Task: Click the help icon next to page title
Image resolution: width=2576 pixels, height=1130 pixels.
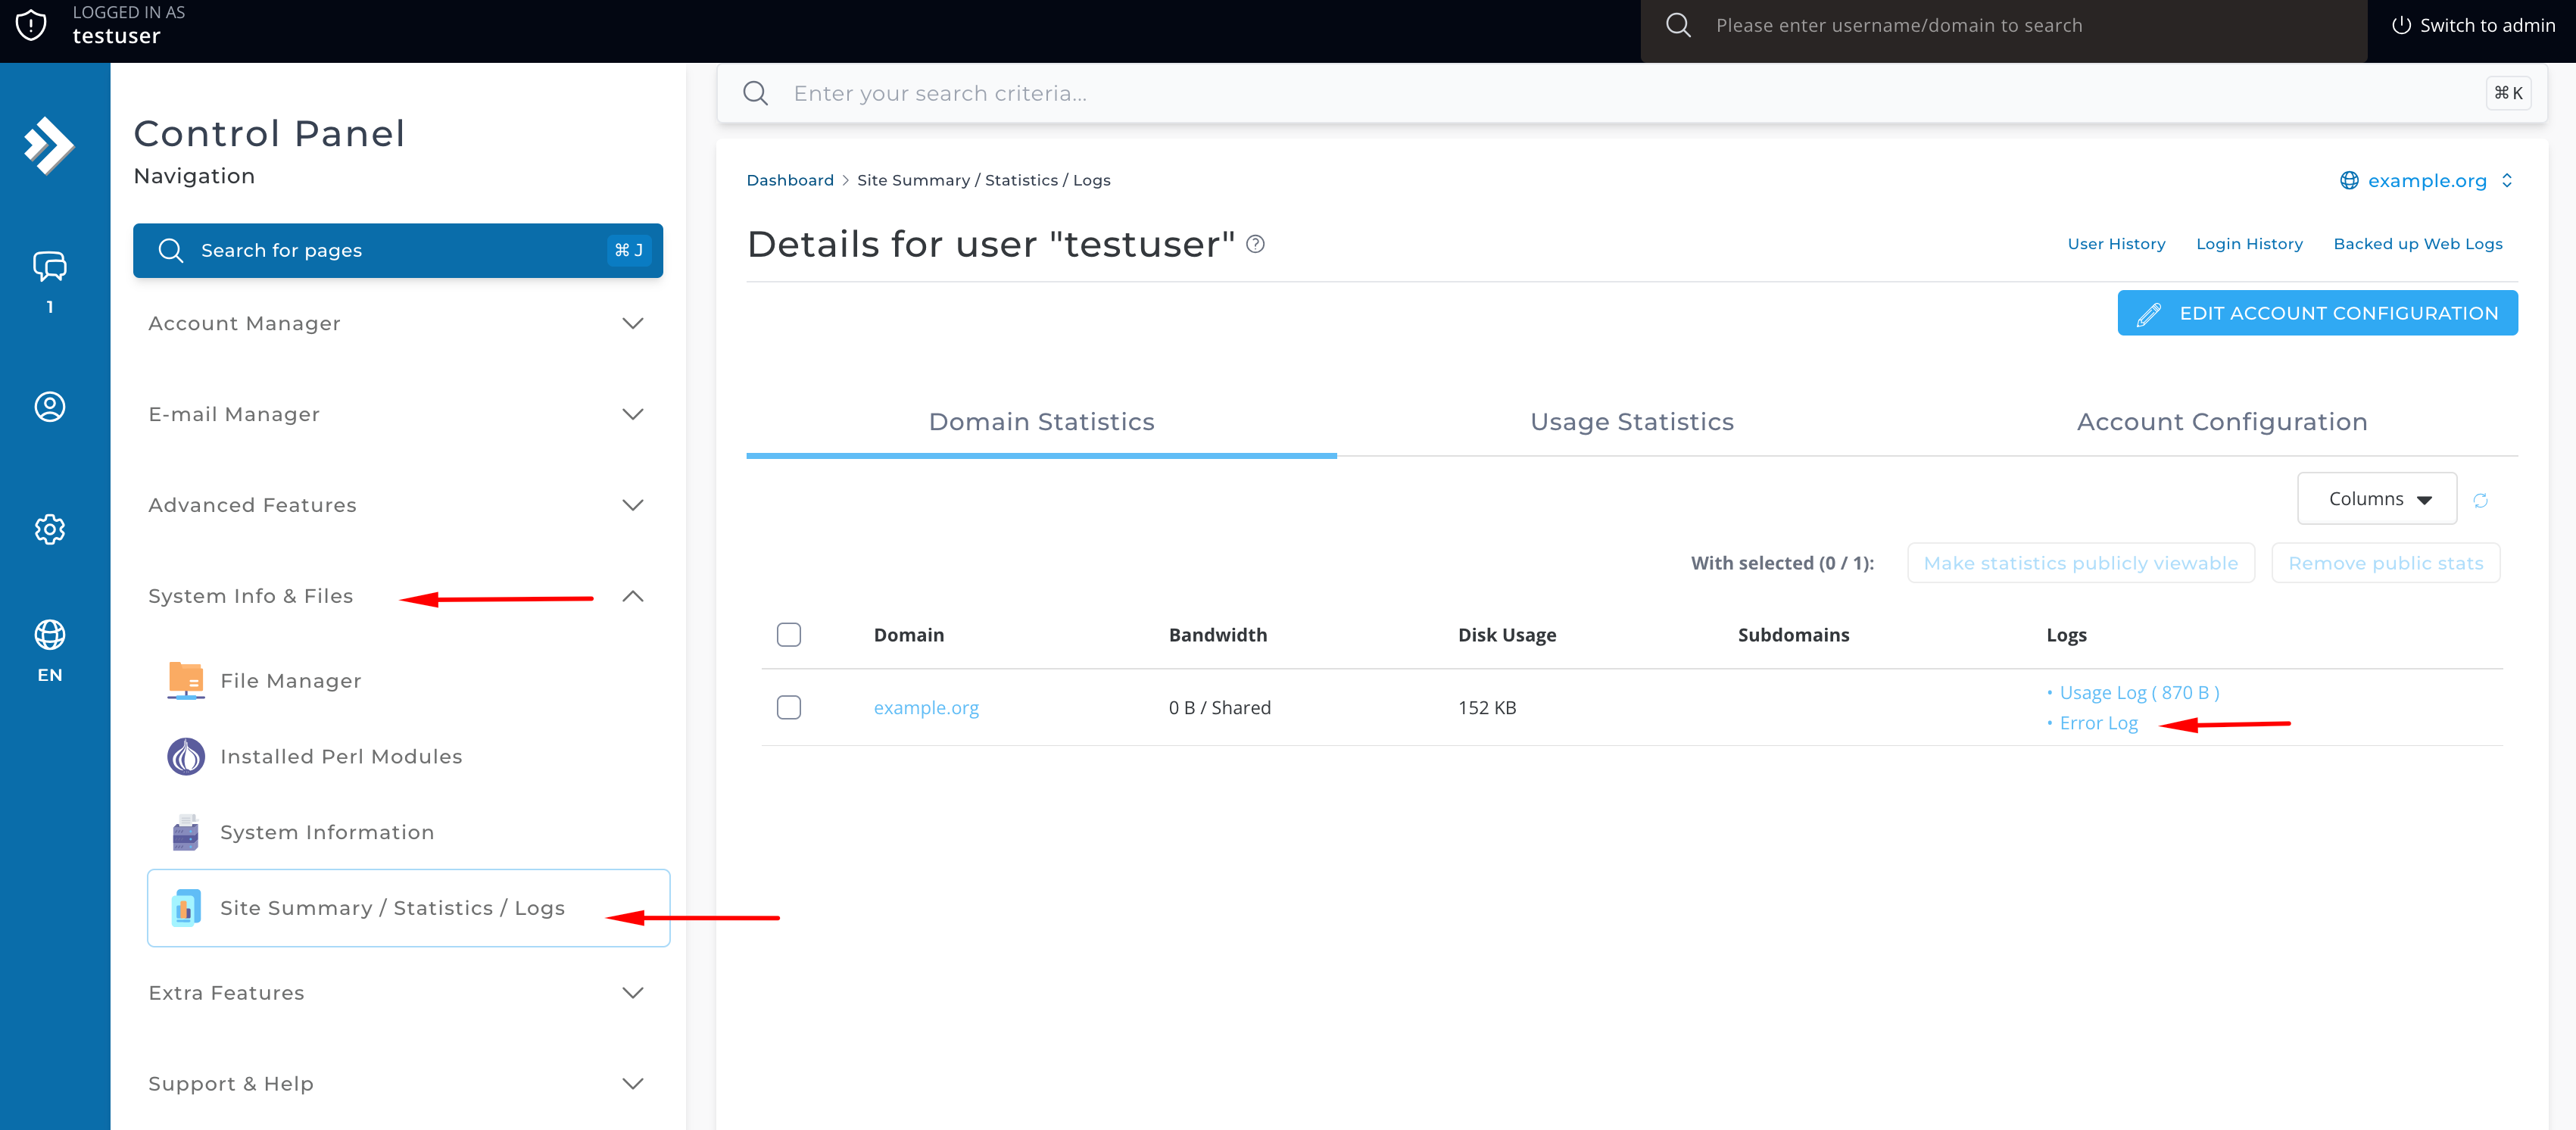Action: [1256, 244]
